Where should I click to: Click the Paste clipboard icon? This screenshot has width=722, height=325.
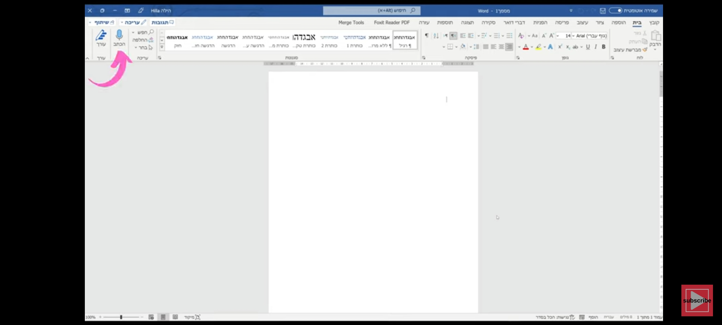pyautogui.click(x=656, y=36)
